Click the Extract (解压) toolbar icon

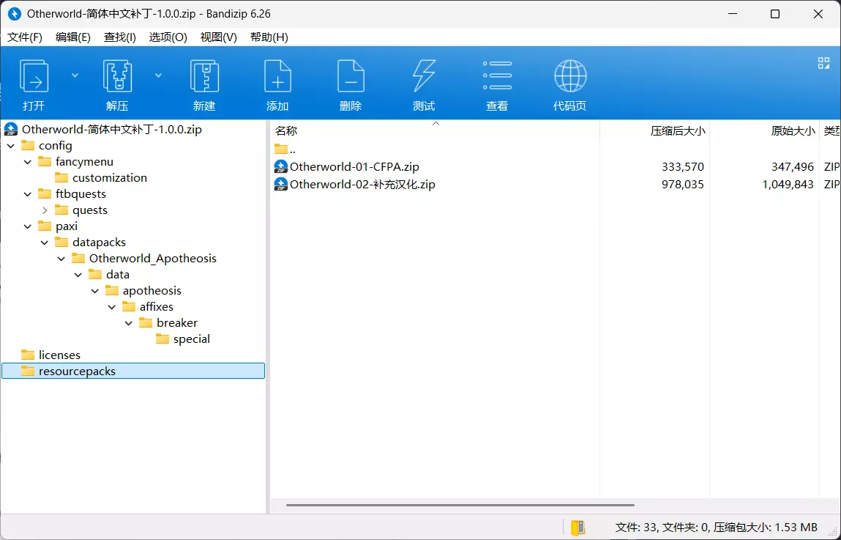[117, 75]
